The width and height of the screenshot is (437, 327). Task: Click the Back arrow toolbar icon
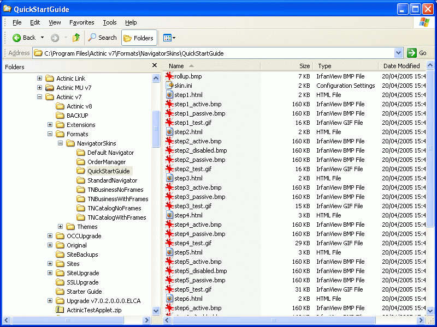coord(17,38)
